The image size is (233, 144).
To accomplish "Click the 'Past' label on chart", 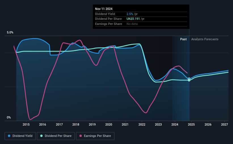I will coord(183,39).
